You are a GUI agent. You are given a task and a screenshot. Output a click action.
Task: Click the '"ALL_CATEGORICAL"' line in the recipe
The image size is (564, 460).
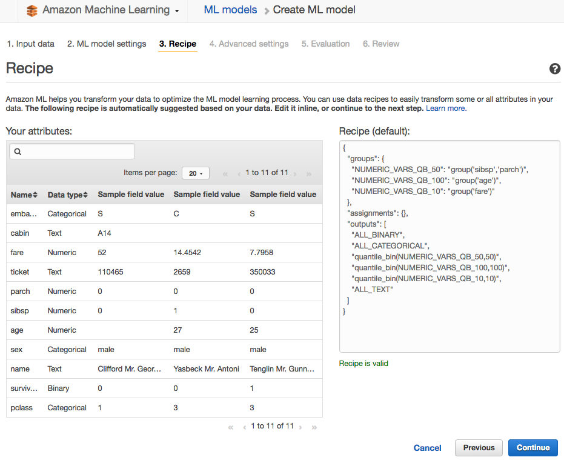pos(390,246)
